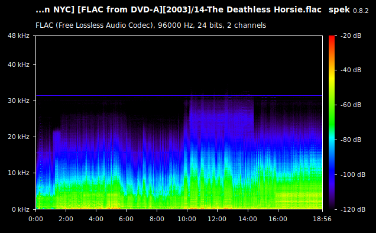Click the '4:00' time axis label
The width and height of the screenshot is (376, 233).
tap(96, 219)
